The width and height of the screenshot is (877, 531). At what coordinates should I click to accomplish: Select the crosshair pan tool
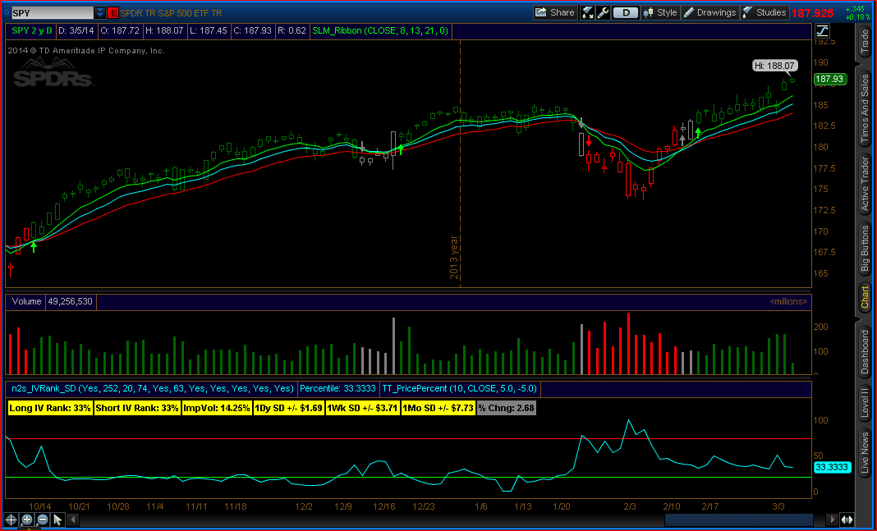[x=11, y=520]
